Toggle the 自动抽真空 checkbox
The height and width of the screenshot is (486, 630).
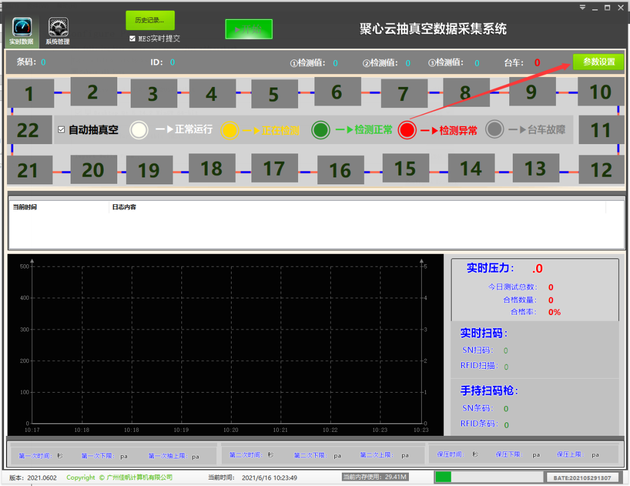(x=62, y=130)
